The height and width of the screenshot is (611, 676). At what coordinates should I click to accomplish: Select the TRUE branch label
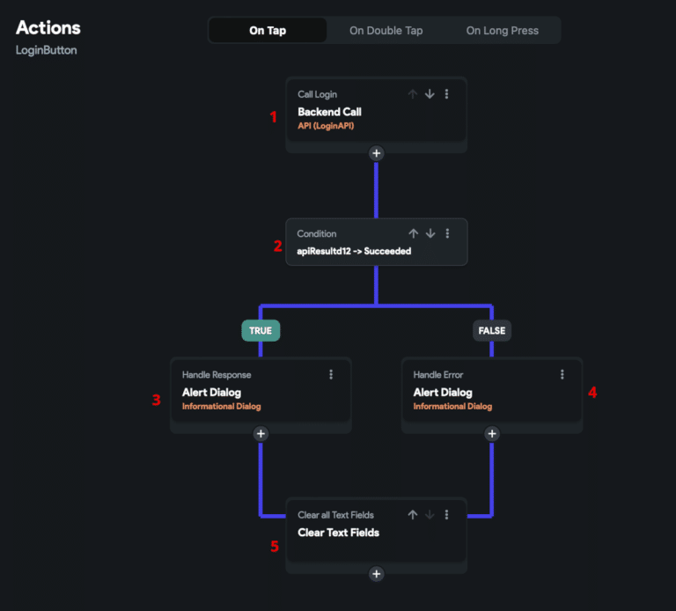coord(261,331)
